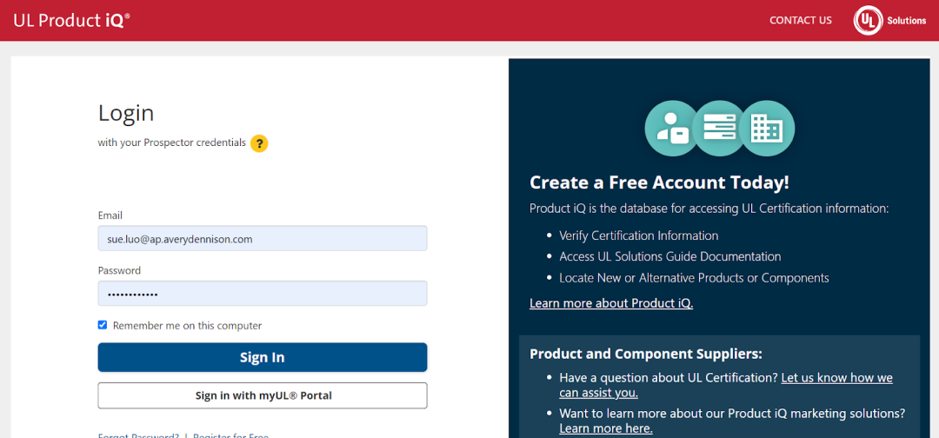Click the person account circle icon
The width and height of the screenshot is (939, 438).
672,128
